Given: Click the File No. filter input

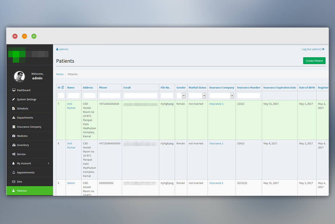Looking at the screenshot, I should point(167,96).
